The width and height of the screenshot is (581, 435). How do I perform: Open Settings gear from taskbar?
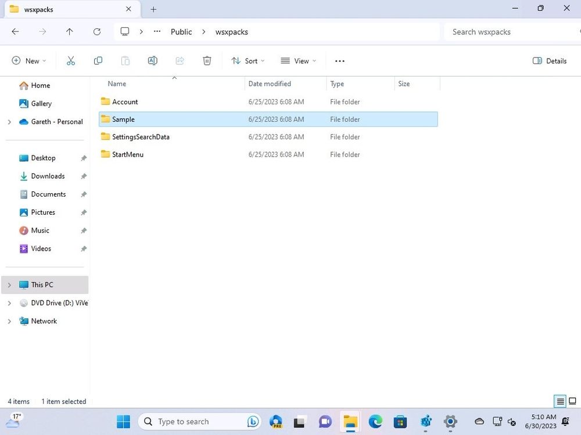point(450,422)
